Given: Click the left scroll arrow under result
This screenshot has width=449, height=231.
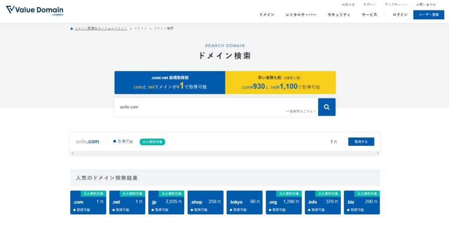Looking at the screenshot, I should click(72, 153).
